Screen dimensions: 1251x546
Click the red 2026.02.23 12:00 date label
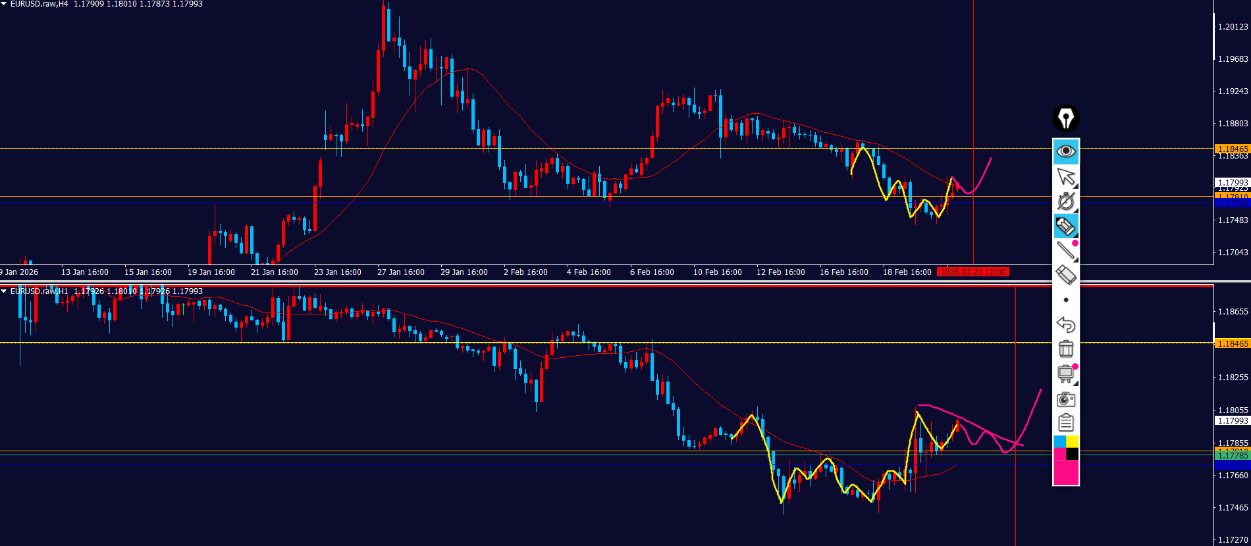[x=973, y=272]
